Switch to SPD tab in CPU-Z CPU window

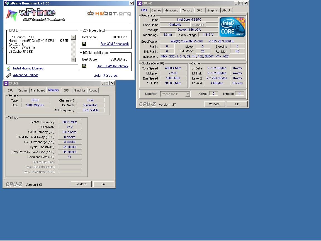click(200, 10)
